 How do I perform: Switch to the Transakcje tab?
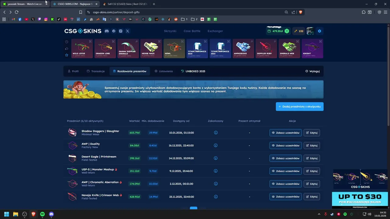tap(96, 71)
